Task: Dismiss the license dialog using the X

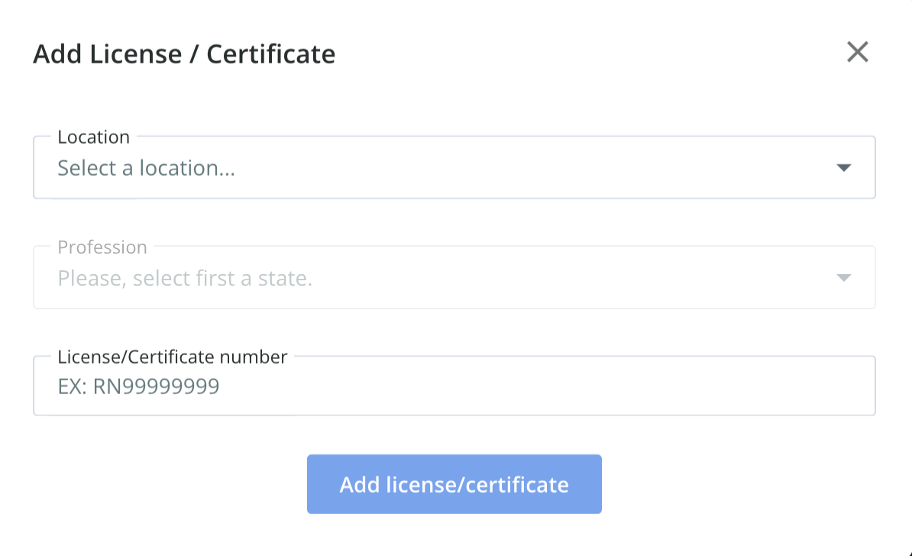Action: [858, 52]
